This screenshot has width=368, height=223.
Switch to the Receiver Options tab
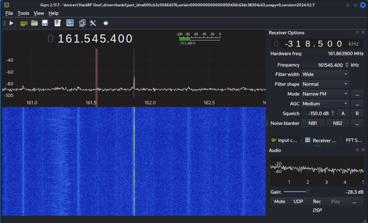point(321,140)
